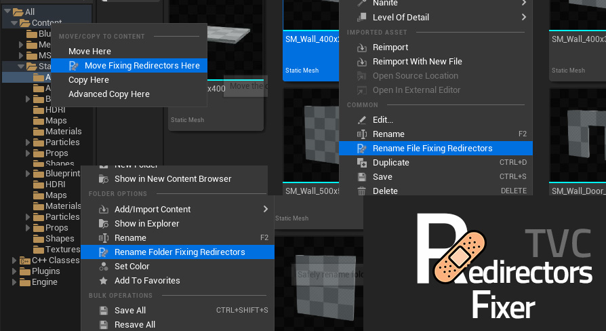The height and width of the screenshot is (331, 606).
Task: Click the Show in Explorer folder icon
Action: (x=104, y=224)
